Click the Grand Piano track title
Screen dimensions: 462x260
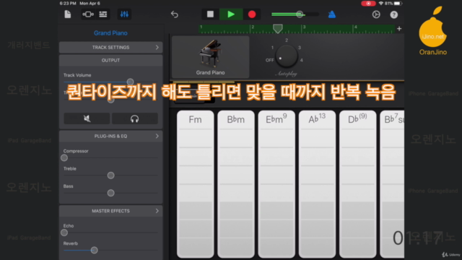[x=110, y=33]
